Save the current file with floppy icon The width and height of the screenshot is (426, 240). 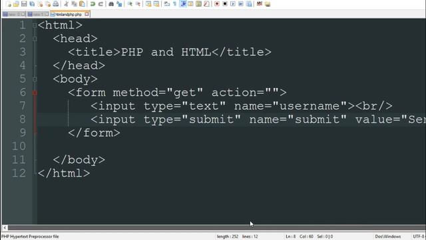(x=24, y=4)
